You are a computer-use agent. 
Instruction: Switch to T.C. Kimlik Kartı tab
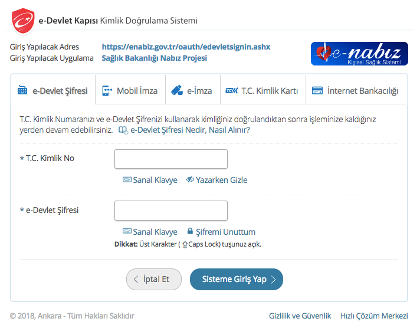[262, 91]
